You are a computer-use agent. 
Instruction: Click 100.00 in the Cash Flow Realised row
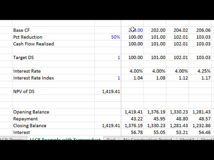coord(132,44)
